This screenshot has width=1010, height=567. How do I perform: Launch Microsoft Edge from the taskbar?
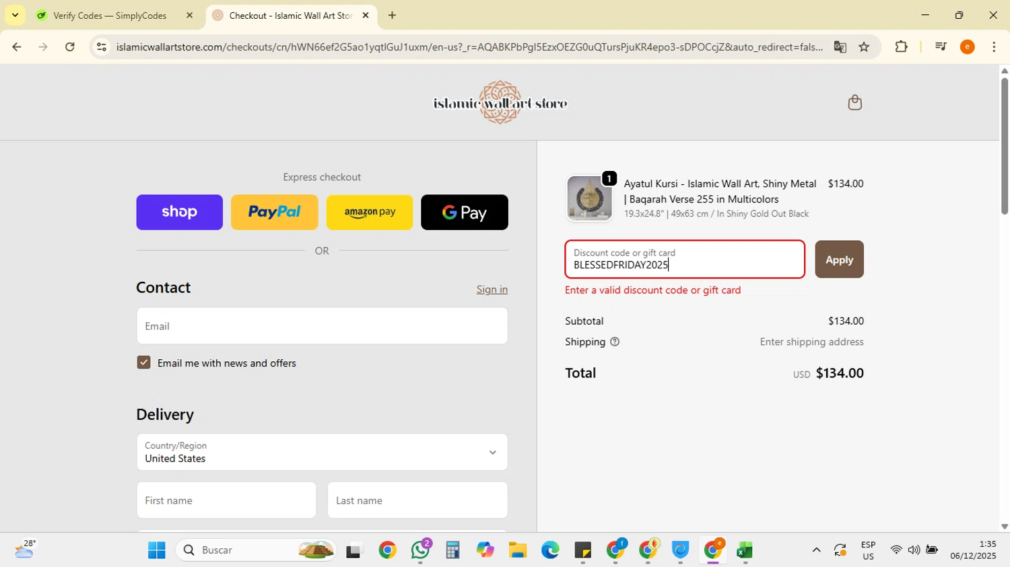550,550
